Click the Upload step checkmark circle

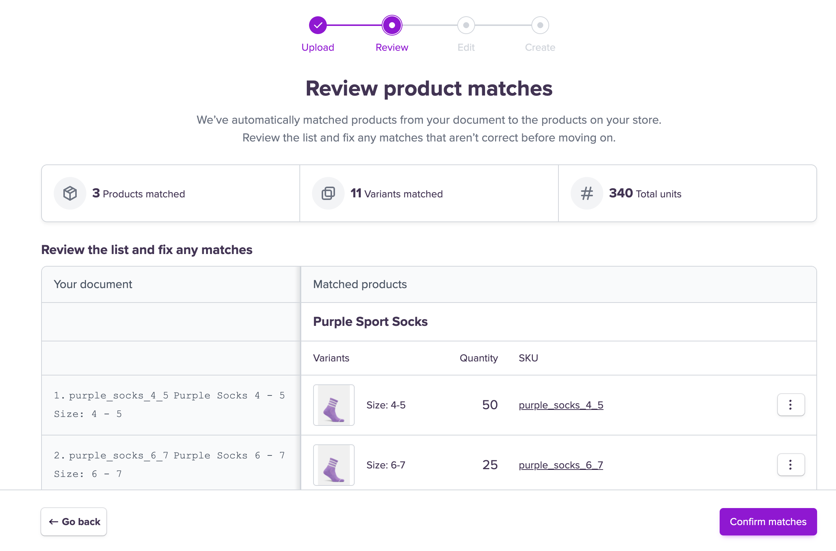click(318, 25)
